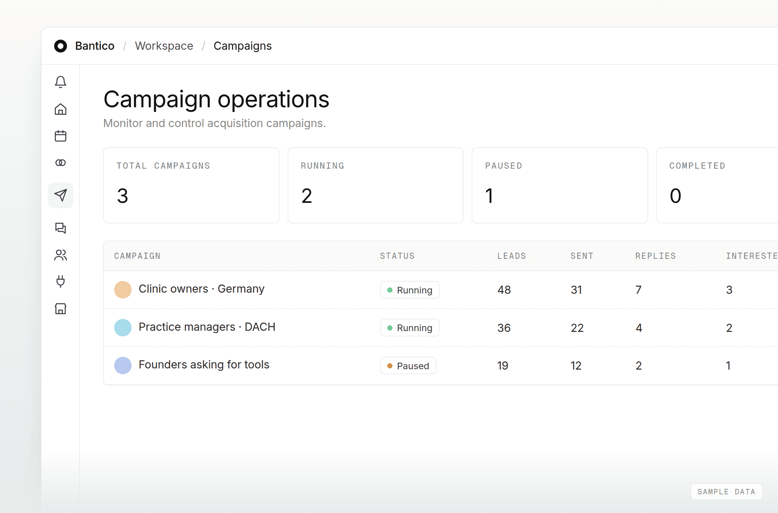Click the overlapping circles sidebar icon
The image size is (778, 513).
pos(61,163)
